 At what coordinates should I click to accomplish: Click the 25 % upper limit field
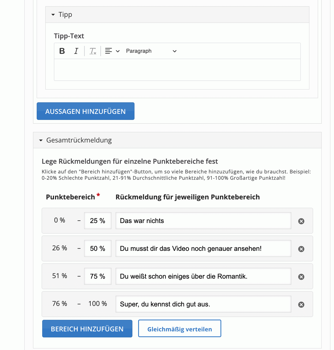click(x=98, y=221)
